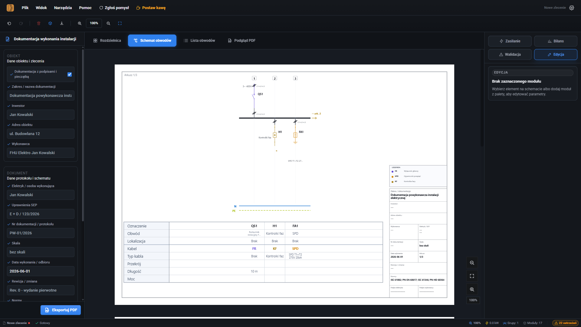Click the Skala field bez skali

point(41,252)
